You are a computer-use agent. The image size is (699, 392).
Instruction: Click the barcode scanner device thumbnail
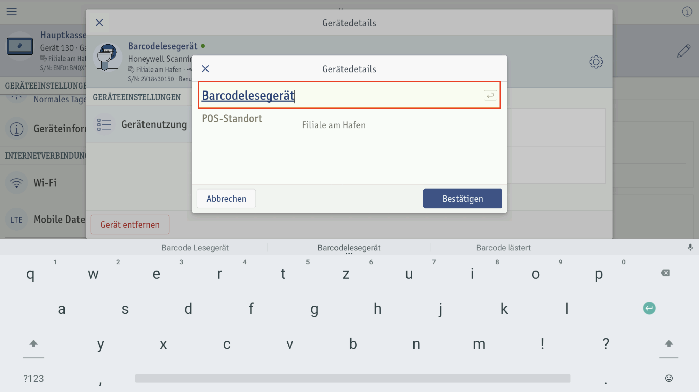(x=108, y=57)
